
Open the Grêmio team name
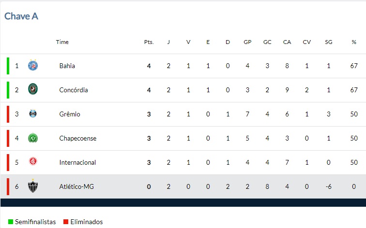(70, 114)
